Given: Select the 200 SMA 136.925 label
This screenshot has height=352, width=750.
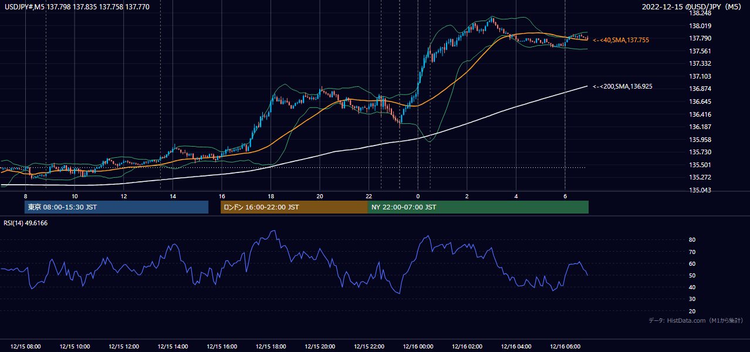Looking at the screenshot, I should pos(623,86).
